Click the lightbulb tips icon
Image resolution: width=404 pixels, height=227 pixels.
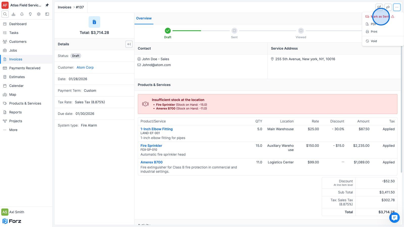coord(30,14)
